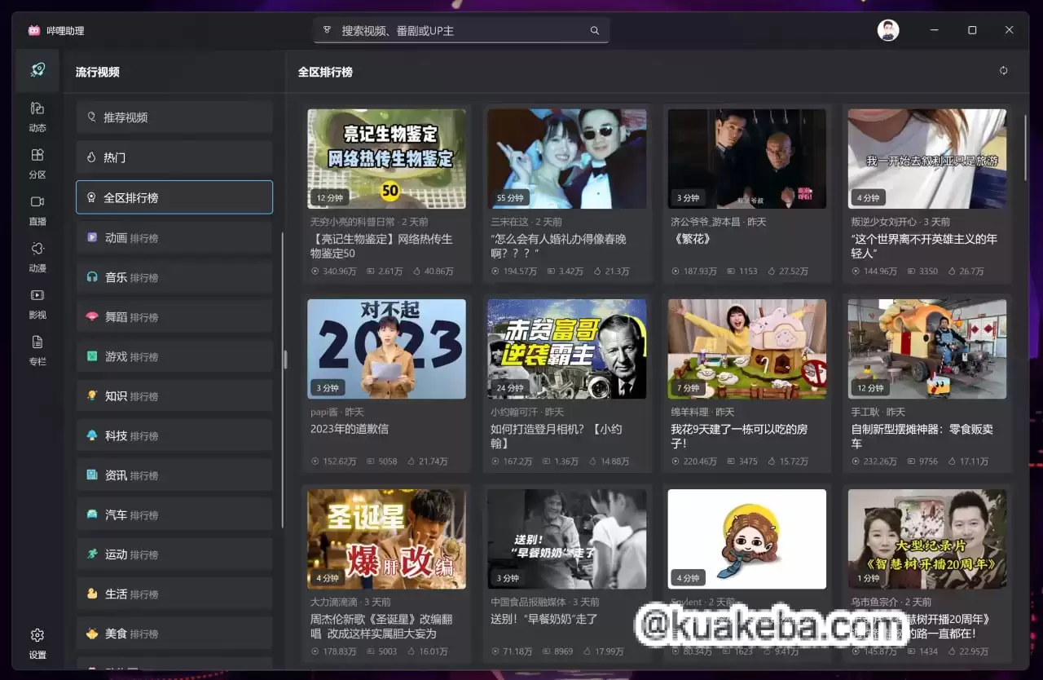Image resolution: width=1043 pixels, height=680 pixels.
Task: Select 美食排行榜 near the list bottom
Action: tap(174, 633)
